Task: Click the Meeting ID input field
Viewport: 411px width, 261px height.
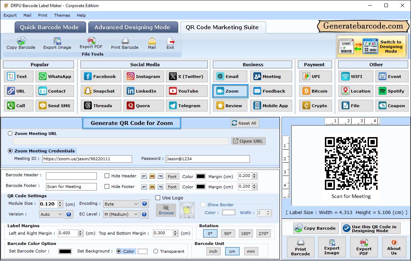Action: pyautogui.click(x=87, y=159)
